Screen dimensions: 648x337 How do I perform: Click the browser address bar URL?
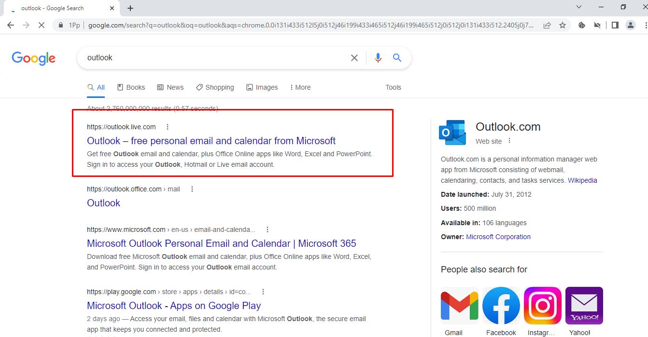pyautogui.click(x=311, y=25)
